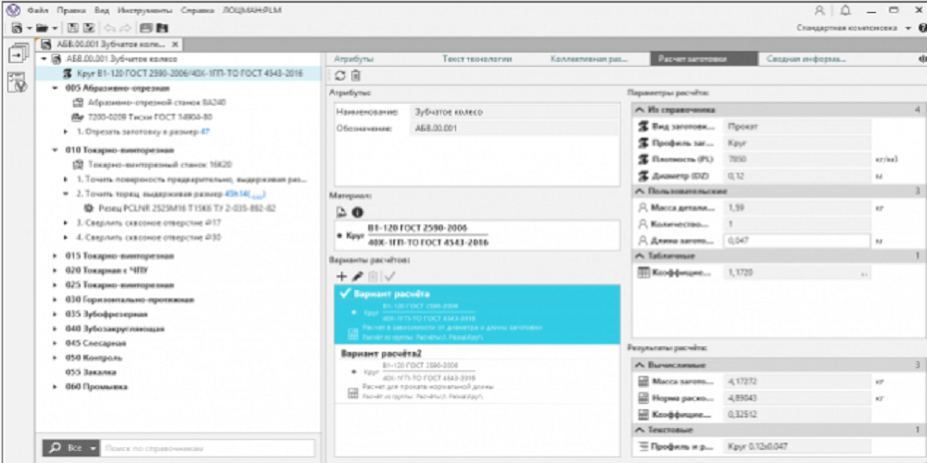Click the reference search field at bottom
The image size is (927, 463).
206,448
